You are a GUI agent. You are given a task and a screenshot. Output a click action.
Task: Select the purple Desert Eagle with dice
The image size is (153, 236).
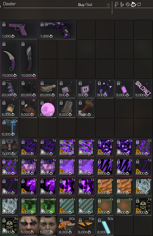[57, 30]
